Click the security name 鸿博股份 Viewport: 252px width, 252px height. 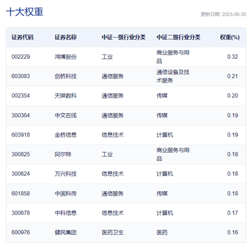click(66, 57)
